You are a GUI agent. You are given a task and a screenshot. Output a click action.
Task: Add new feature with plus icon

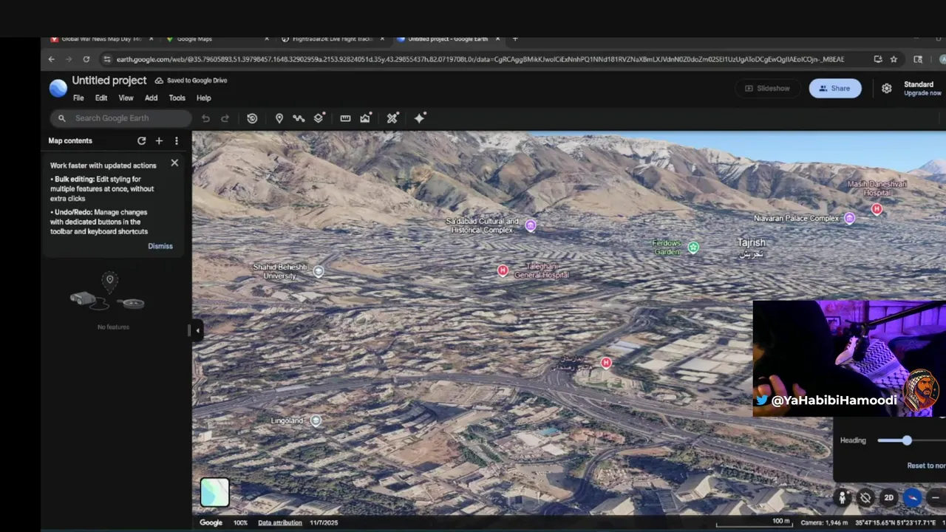[158, 141]
